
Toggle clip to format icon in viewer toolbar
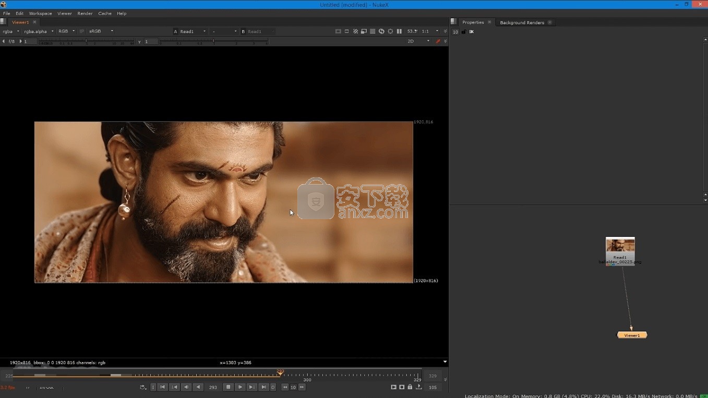pos(338,31)
